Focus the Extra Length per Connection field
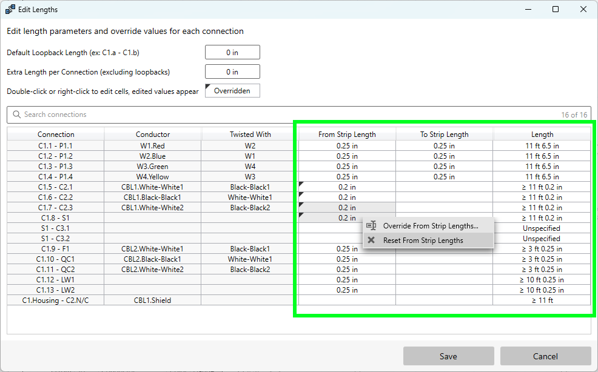The height and width of the screenshot is (372, 598). (232, 71)
